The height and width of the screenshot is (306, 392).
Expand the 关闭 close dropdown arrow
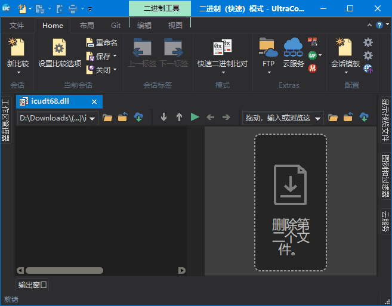click(x=115, y=70)
